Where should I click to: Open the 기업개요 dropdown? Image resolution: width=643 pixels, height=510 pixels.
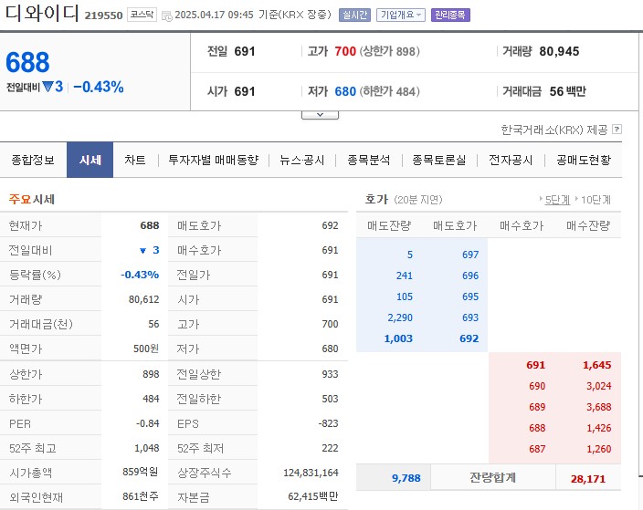pyautogui.click(x=401, y=16)
